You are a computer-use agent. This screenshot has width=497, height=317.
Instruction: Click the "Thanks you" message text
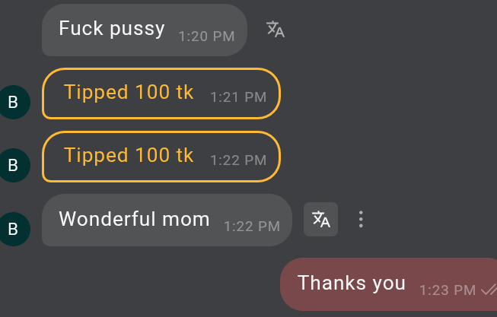pos(352,283)
